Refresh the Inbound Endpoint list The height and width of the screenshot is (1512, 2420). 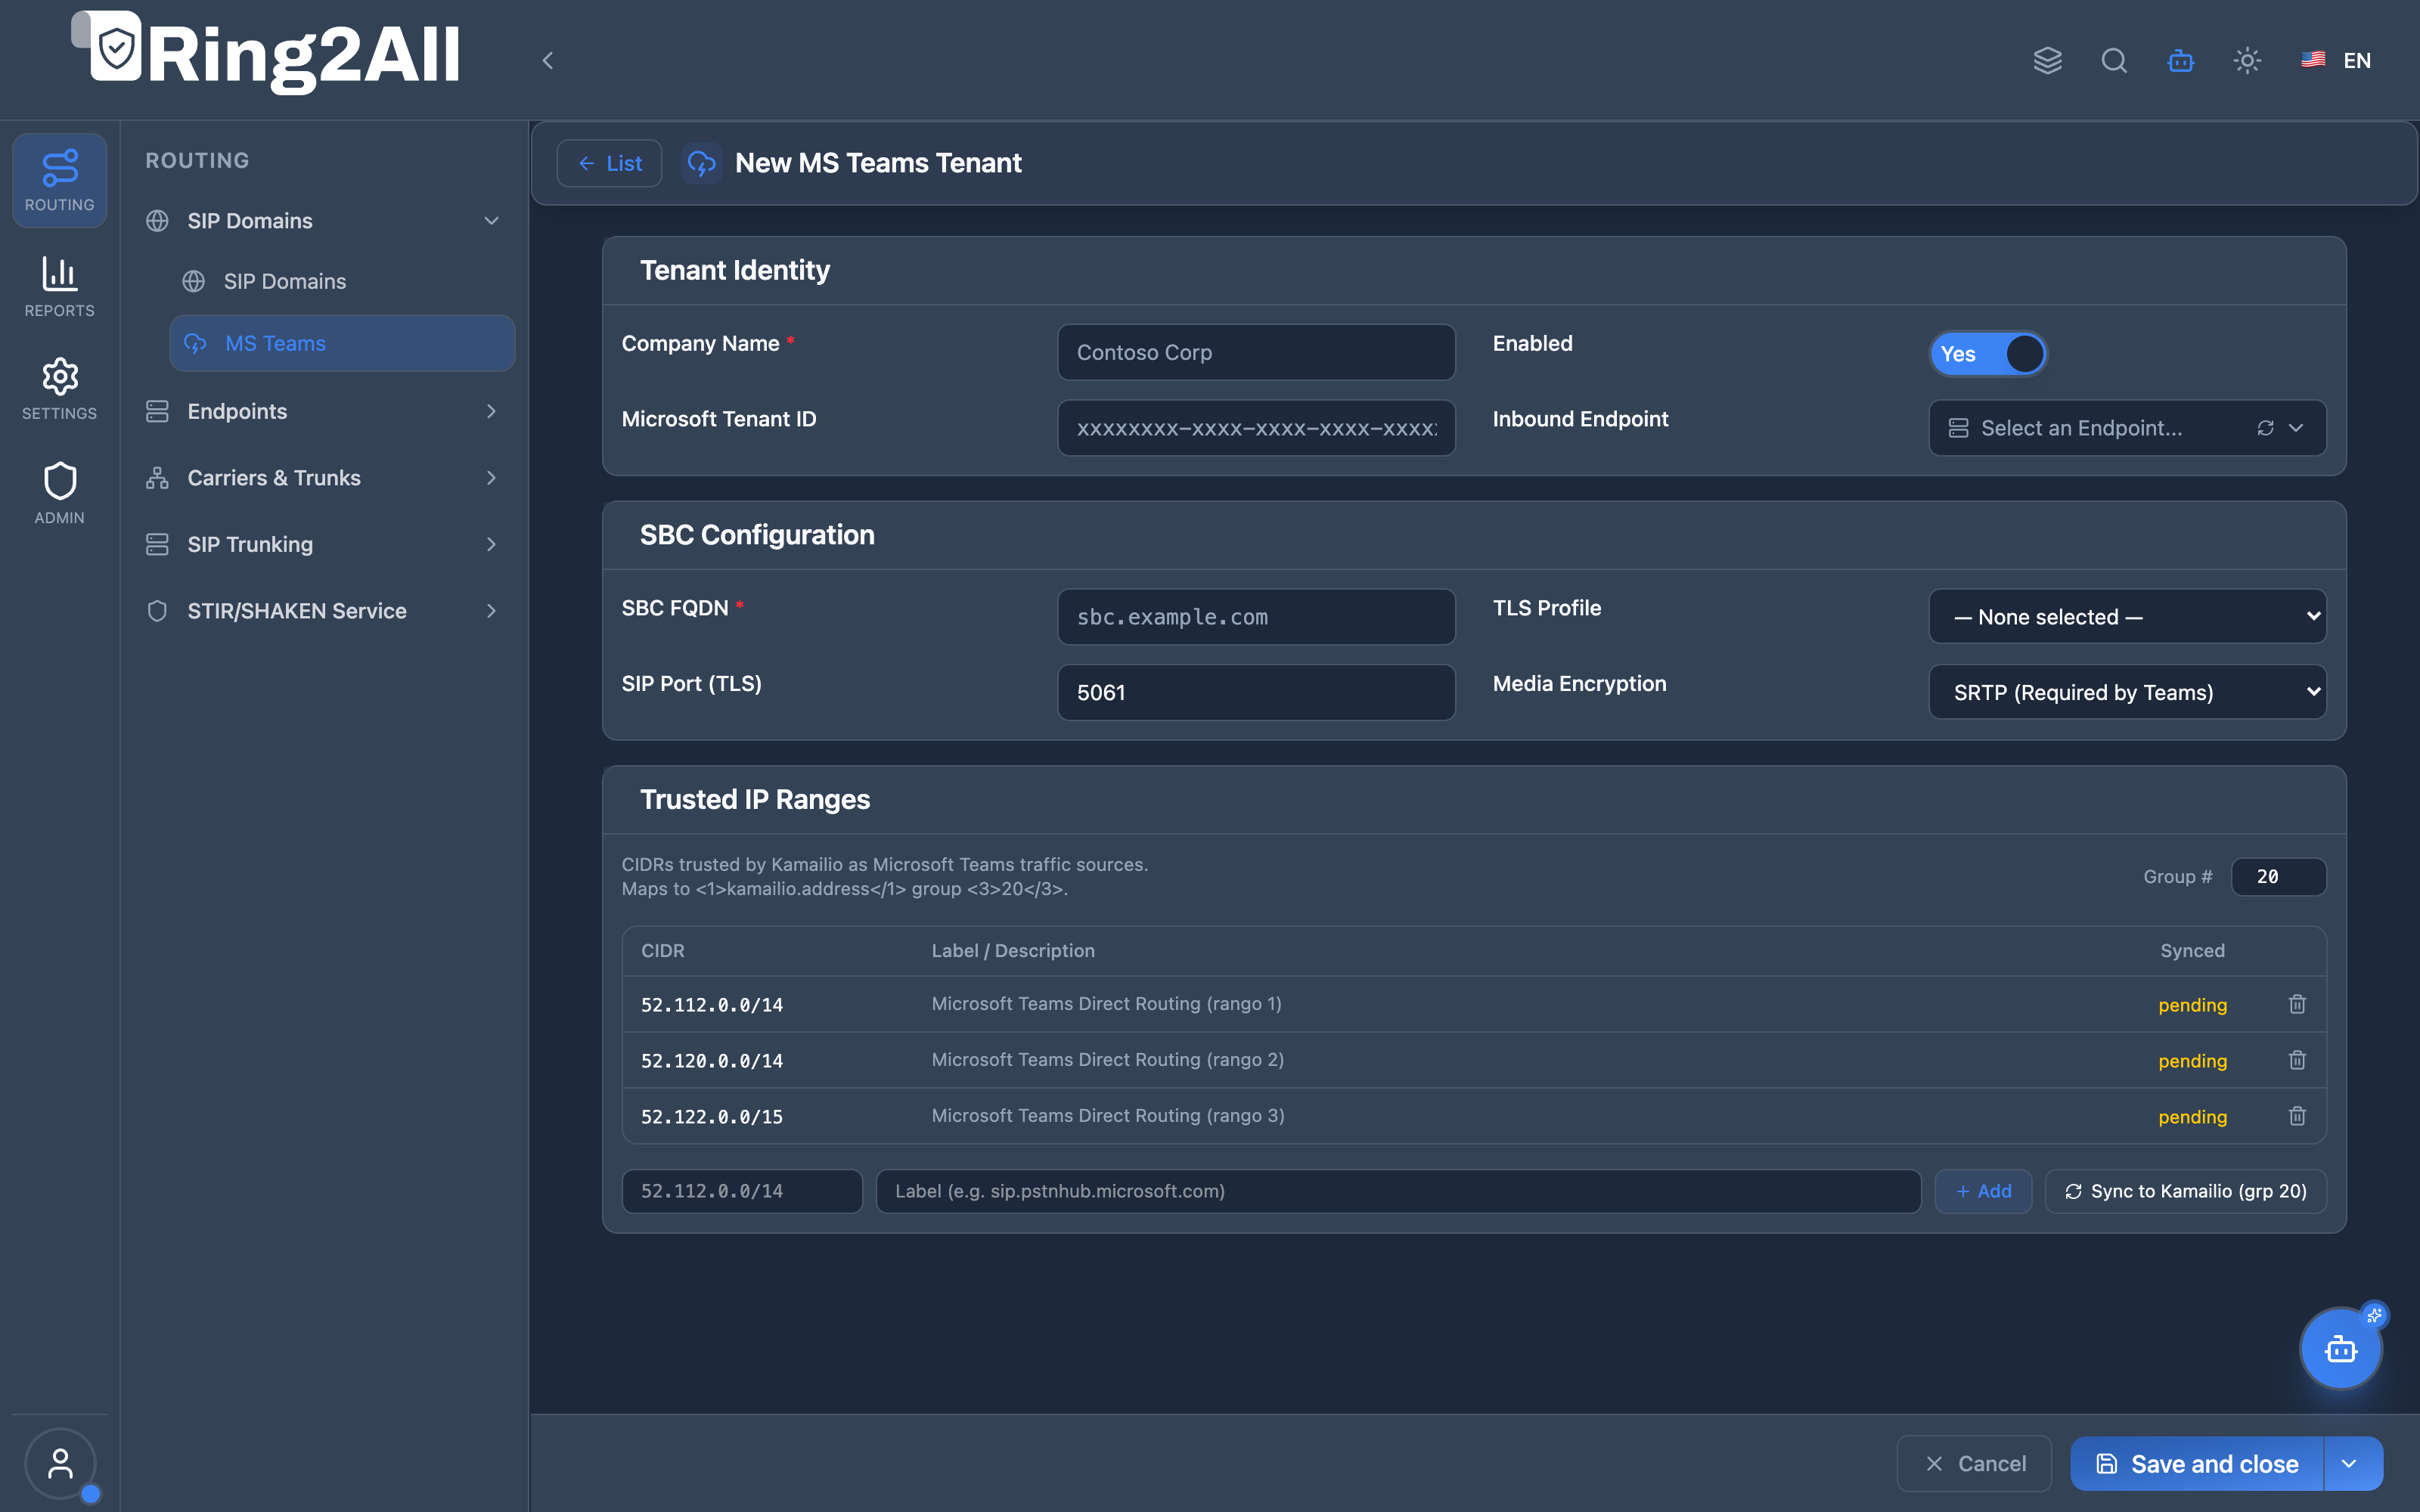[2265, 428]
